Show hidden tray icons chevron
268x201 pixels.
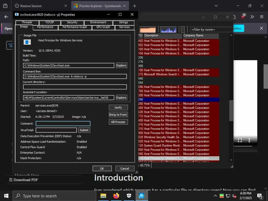(215, 196)
